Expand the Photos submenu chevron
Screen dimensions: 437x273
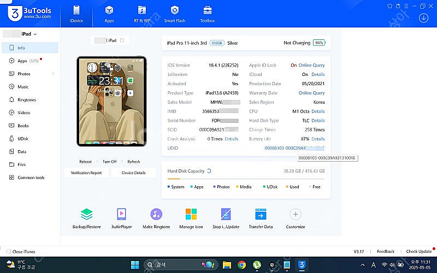click(53, 74)
